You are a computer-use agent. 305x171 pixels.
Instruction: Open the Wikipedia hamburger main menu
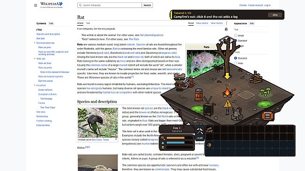[36, 5]
